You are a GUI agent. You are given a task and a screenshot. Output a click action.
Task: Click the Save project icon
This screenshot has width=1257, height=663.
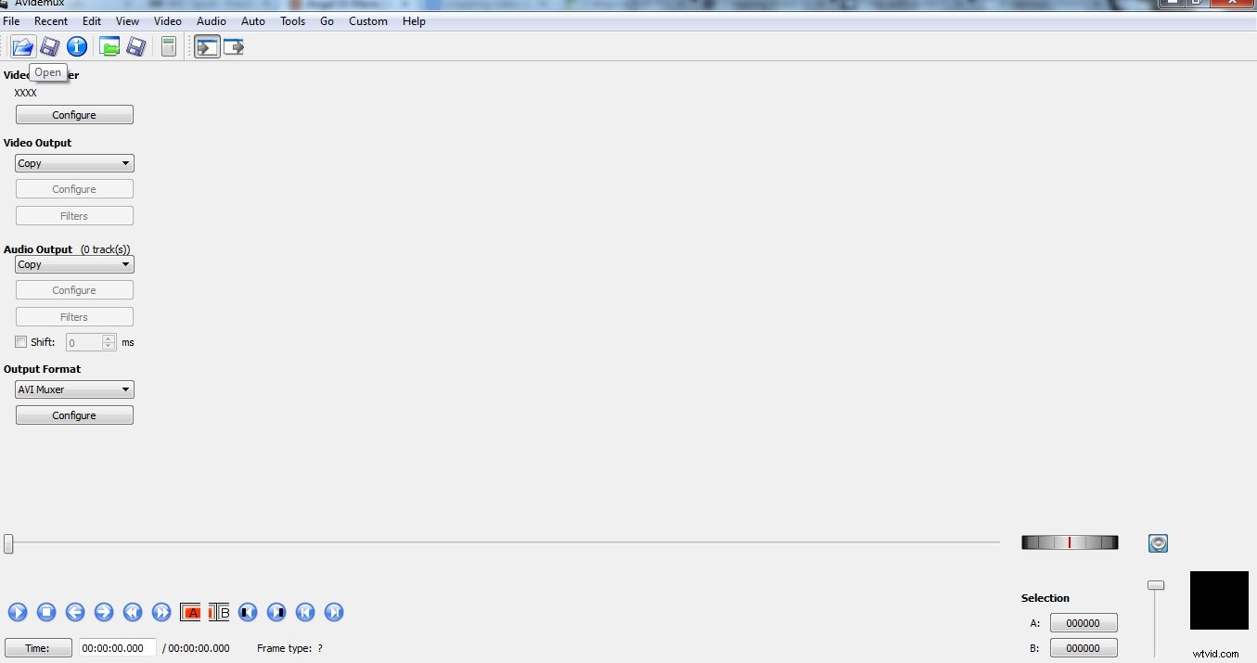tap(136, 46)
